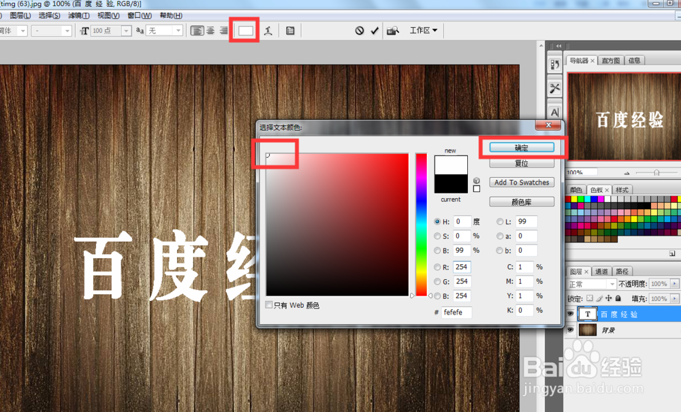This screenshot has width=681, height=412.
Task: Select the L lightness radio button
Action: point(500,221)
